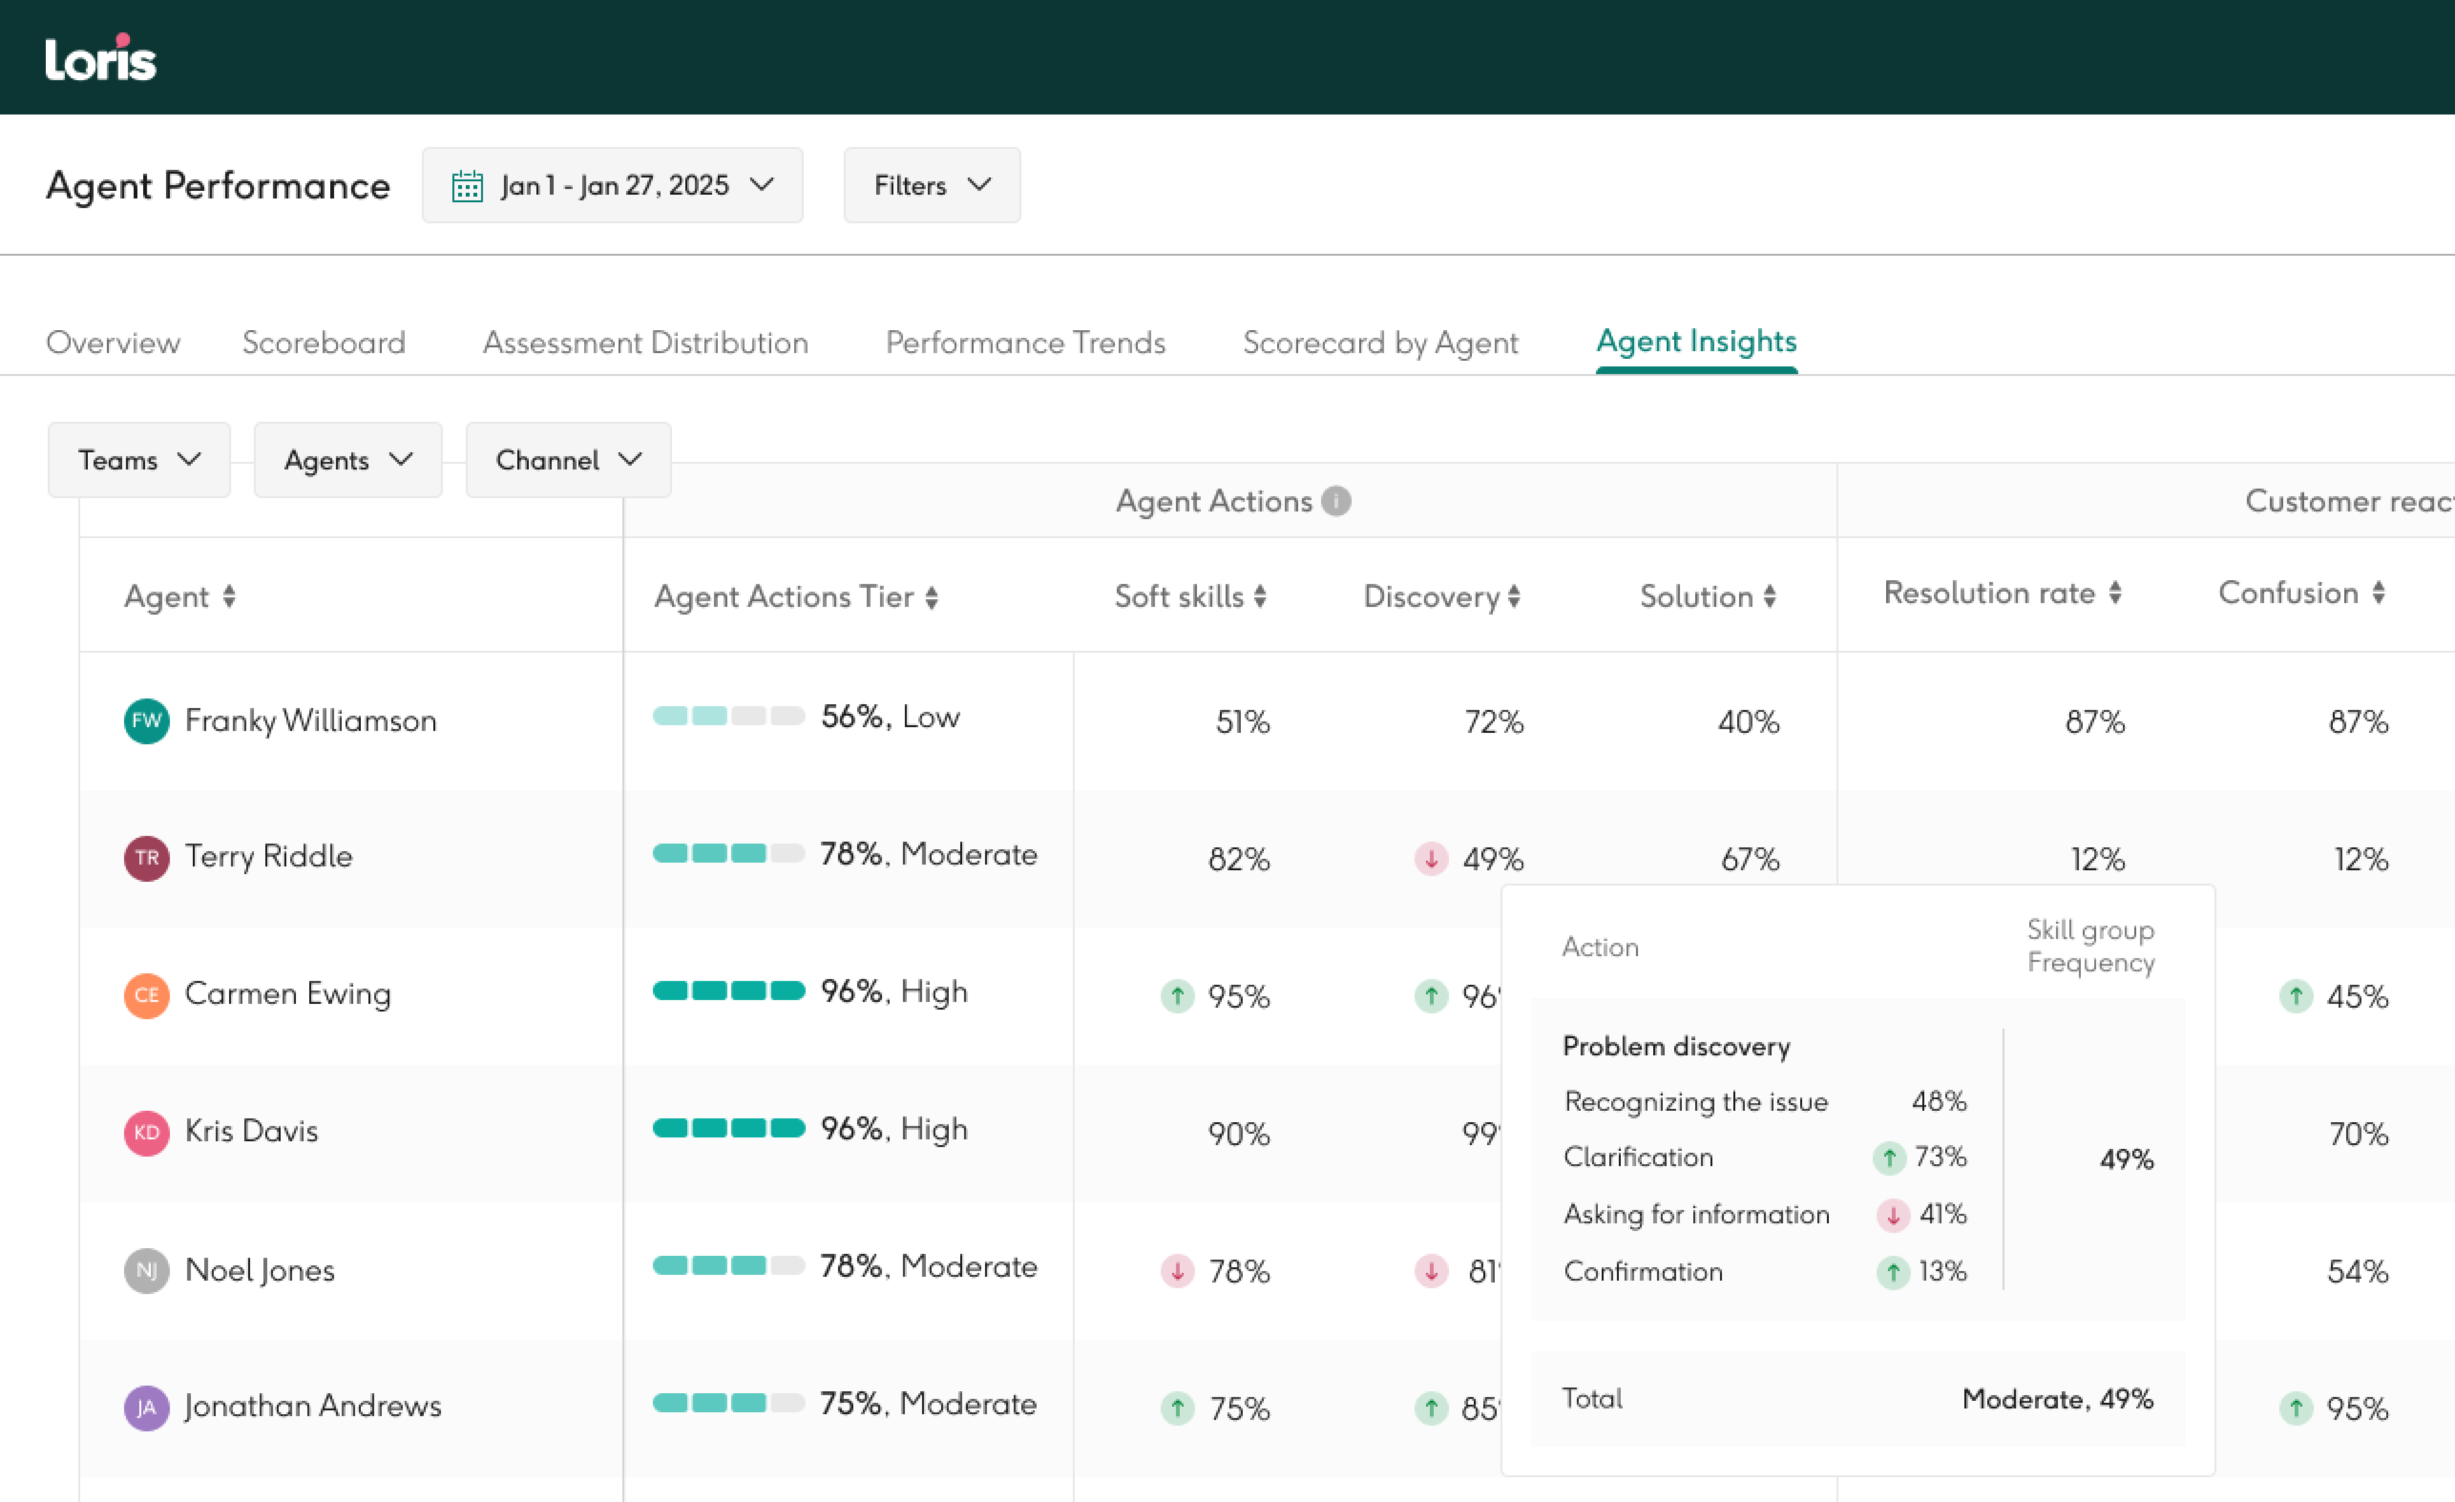This screenshot has height=1502, width=2455.
Task: Click green up arrow beside Carmen's Soft skills 95%
Action: (x=1177, y=995)
